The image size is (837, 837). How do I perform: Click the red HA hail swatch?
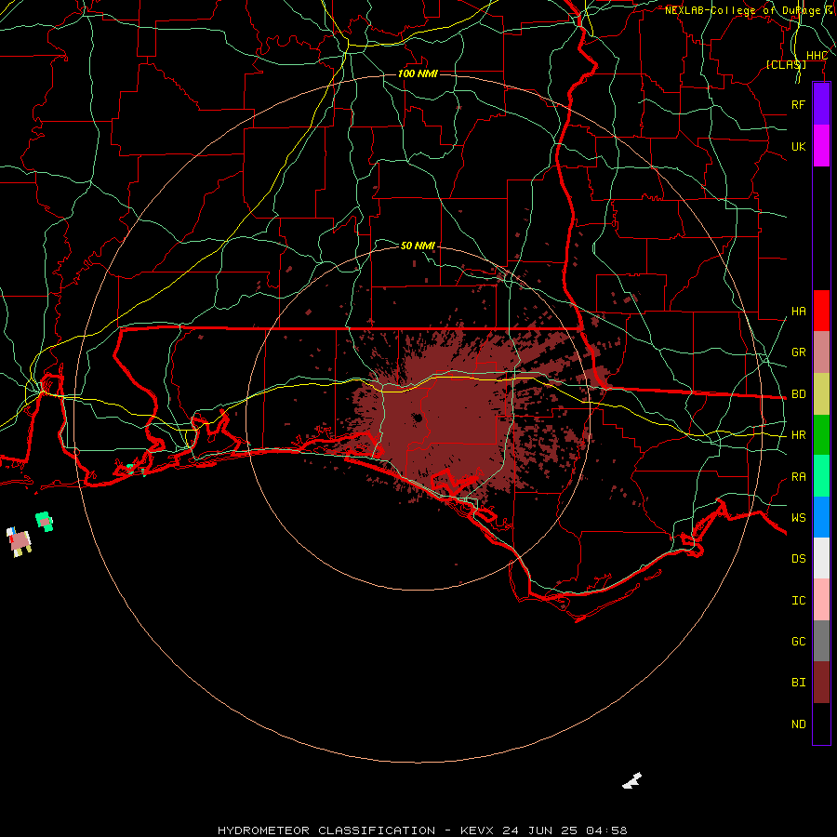(x=821, y=311)
